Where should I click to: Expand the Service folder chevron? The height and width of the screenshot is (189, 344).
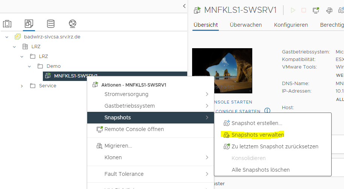[22, 86]
